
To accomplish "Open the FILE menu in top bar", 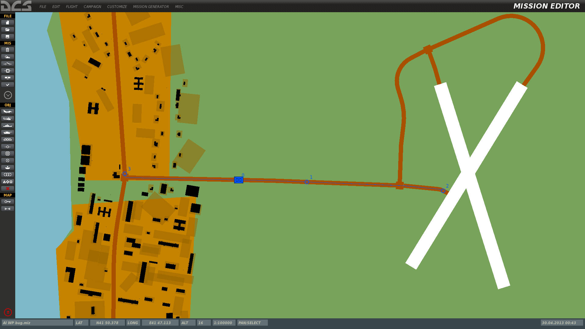I will point(43,6).
